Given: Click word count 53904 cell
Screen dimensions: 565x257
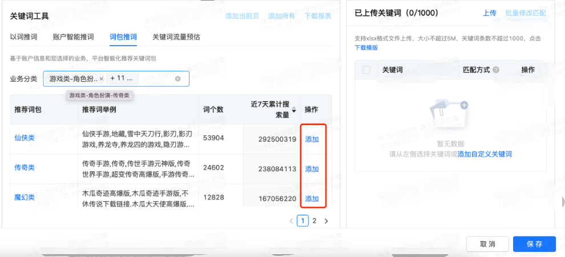Looking at the screenshot, I should coord(213,138).
